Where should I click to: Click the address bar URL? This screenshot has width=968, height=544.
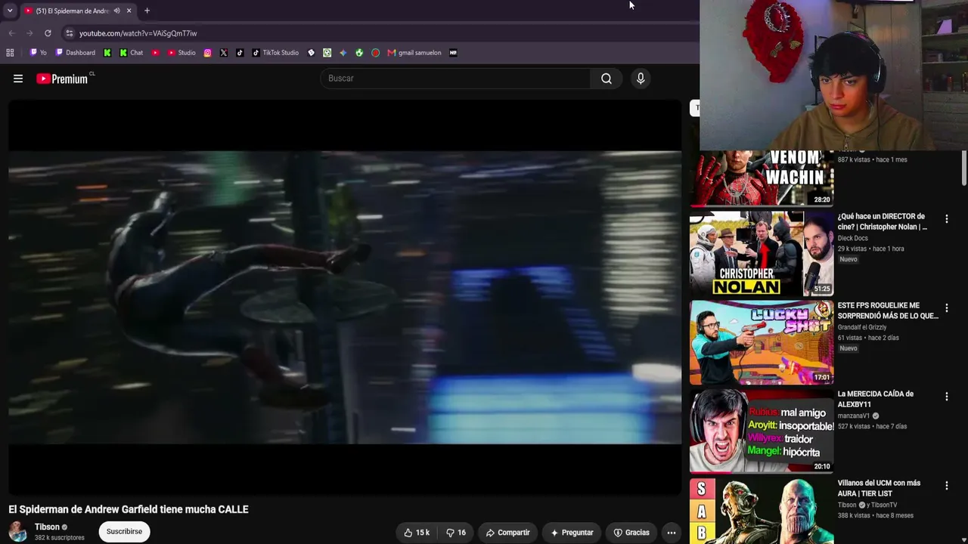138,33
